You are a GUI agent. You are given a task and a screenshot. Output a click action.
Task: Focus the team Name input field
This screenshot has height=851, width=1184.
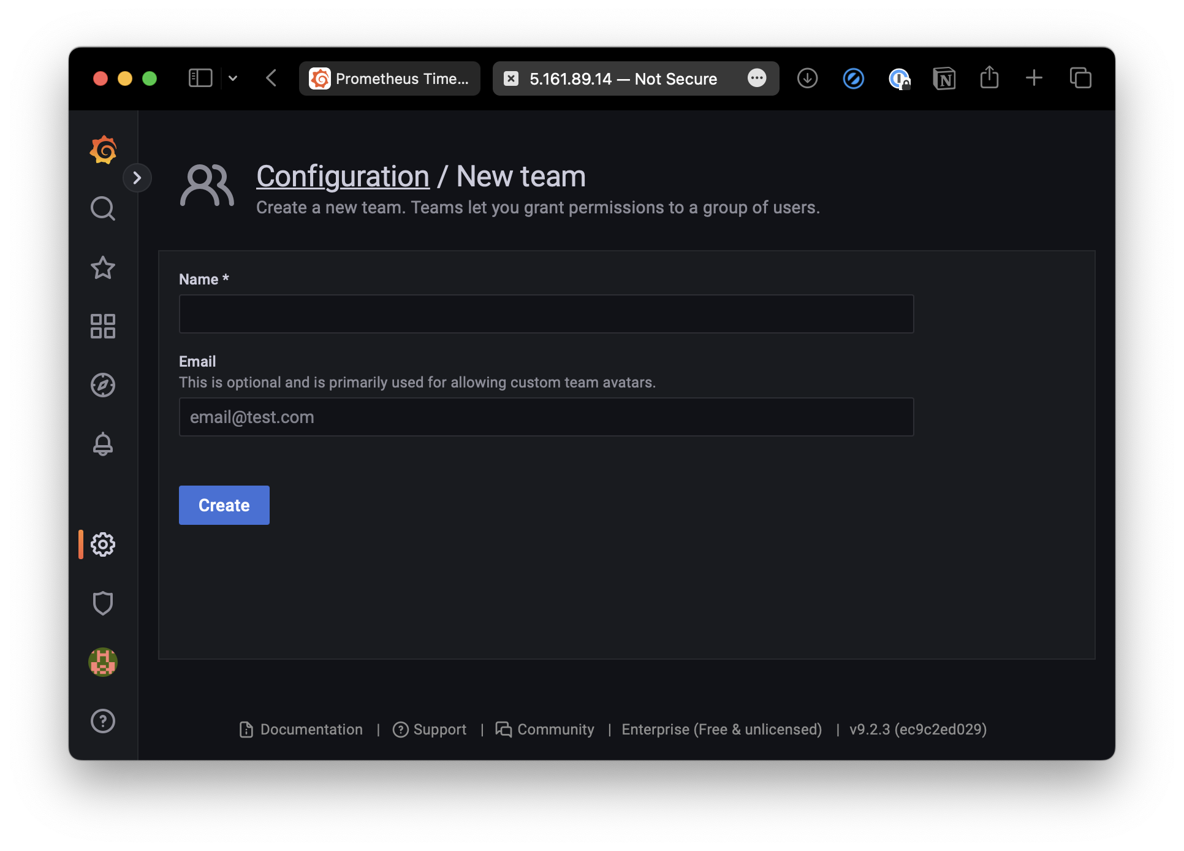546,314
